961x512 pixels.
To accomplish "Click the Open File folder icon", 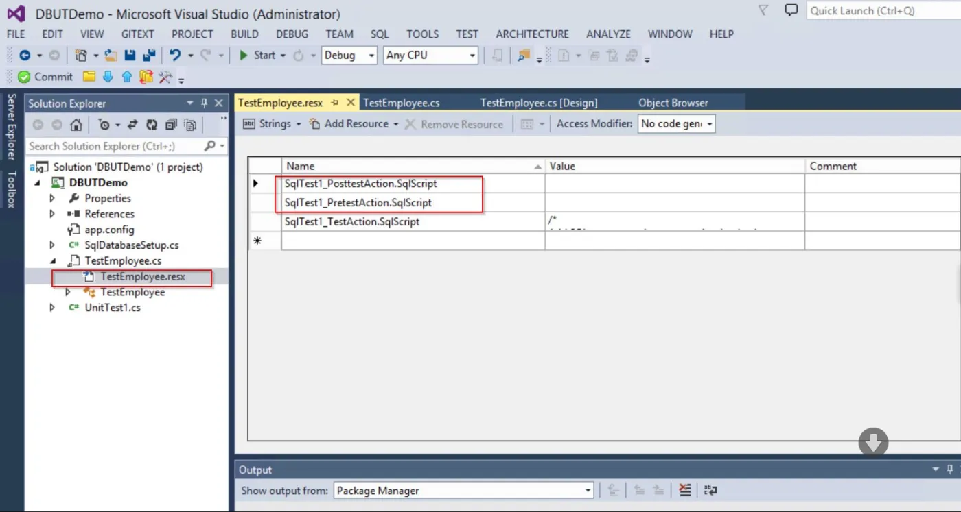I will tap(111, 56).
